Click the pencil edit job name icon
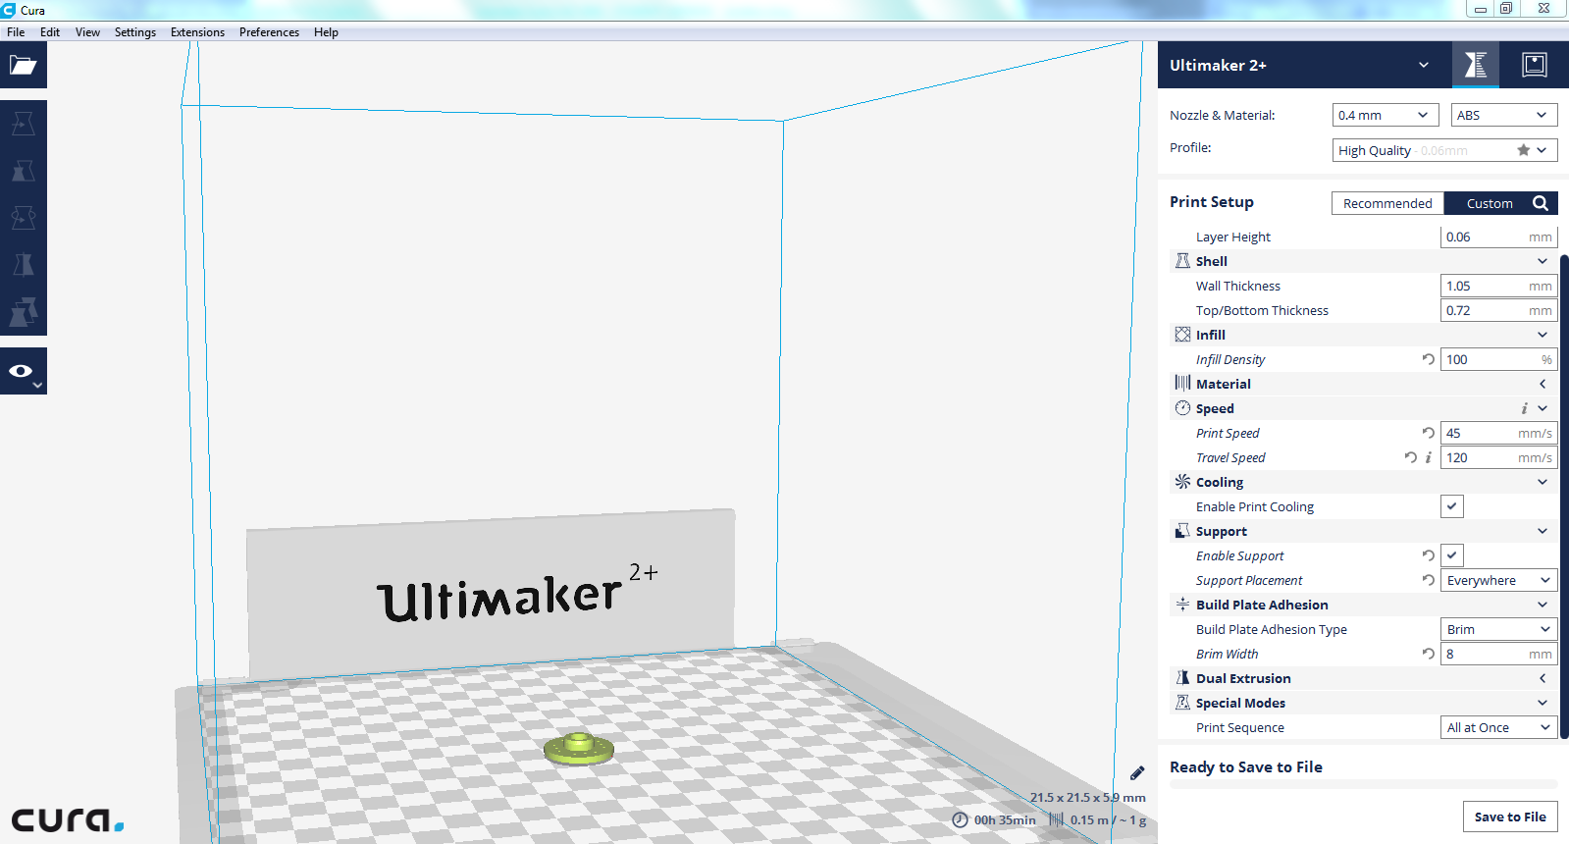This screenshot has height=844, width=1569. pyautogui.click(x=1137, y=773)
